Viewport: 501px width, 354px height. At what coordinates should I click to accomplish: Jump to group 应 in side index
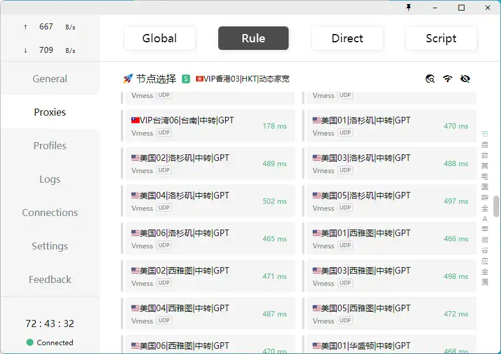pos(485,261)
